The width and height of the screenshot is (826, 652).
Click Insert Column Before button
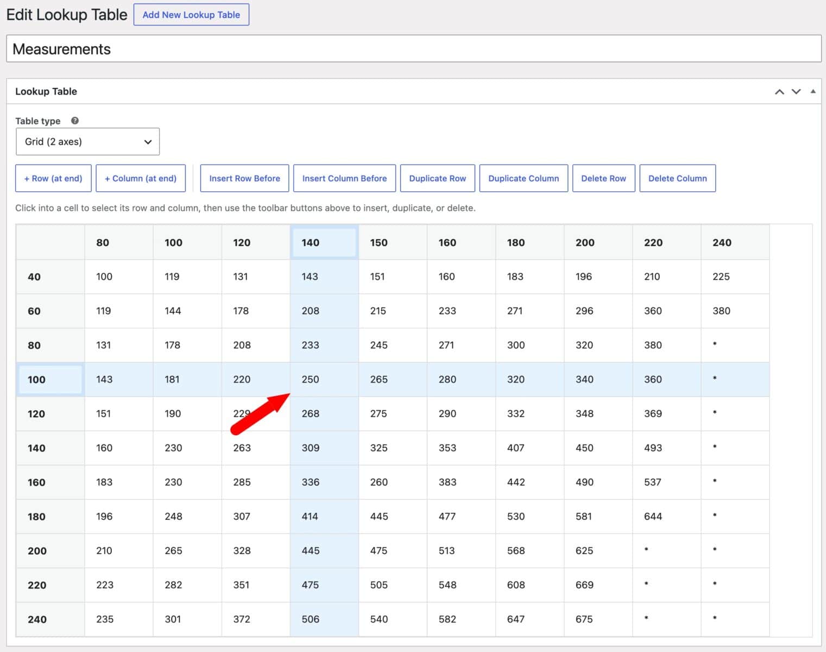click(x=344, y=178)
